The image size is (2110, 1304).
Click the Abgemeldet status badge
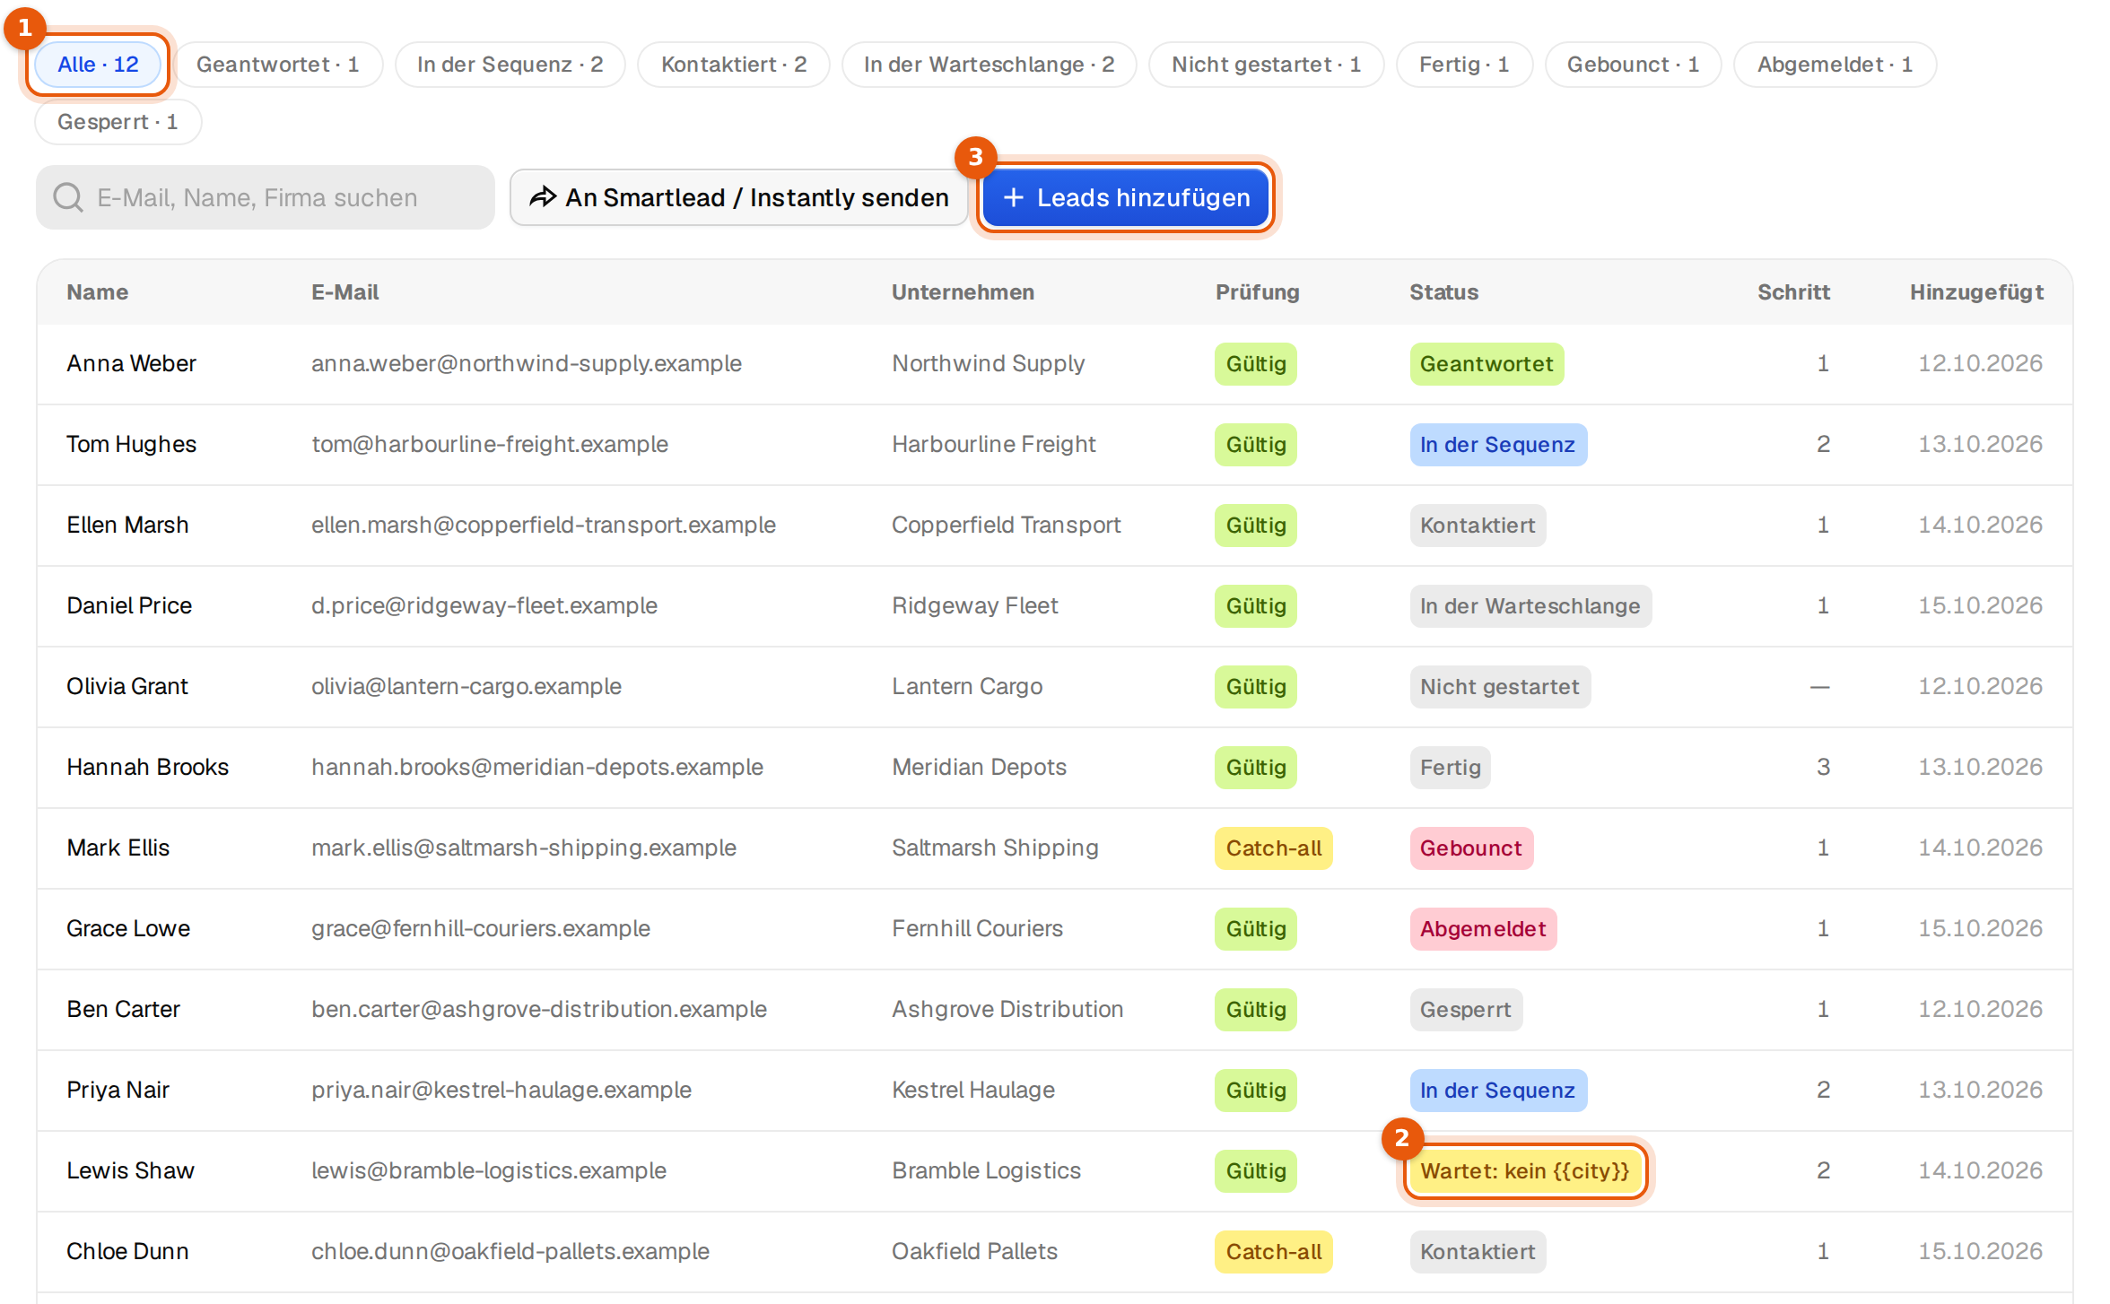[1483, 929]
